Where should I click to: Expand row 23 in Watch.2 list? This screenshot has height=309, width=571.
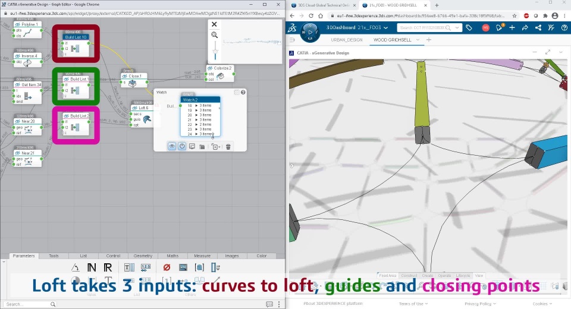tap(197, 129)
